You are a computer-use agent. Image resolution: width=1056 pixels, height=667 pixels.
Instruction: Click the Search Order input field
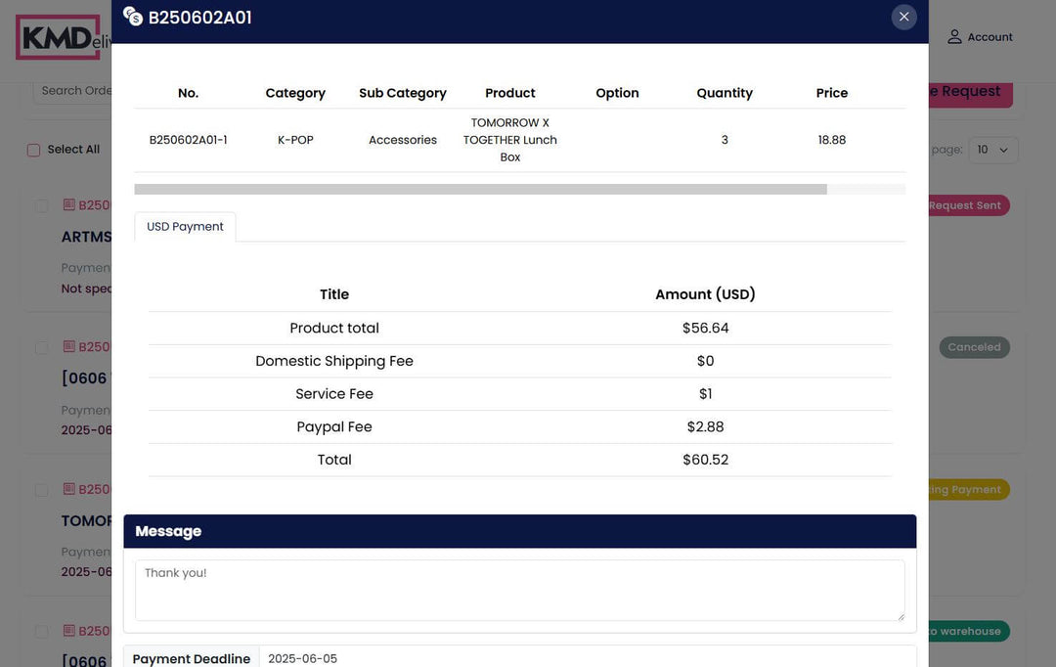72,91
